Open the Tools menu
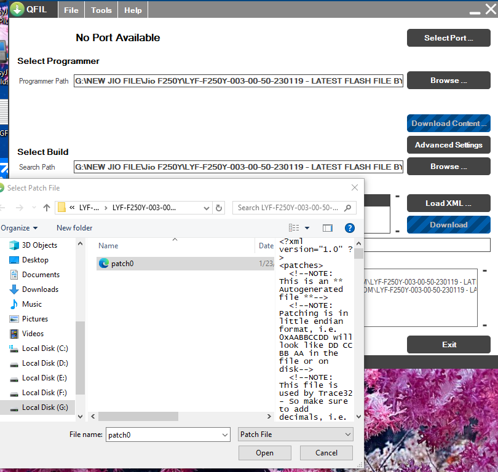 coord(101,10)
